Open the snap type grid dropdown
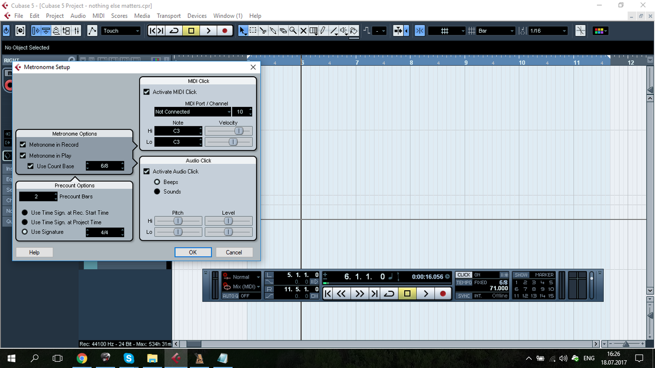 click(447, 31)
